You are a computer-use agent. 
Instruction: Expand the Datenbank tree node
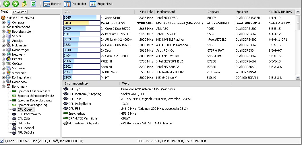3,82
